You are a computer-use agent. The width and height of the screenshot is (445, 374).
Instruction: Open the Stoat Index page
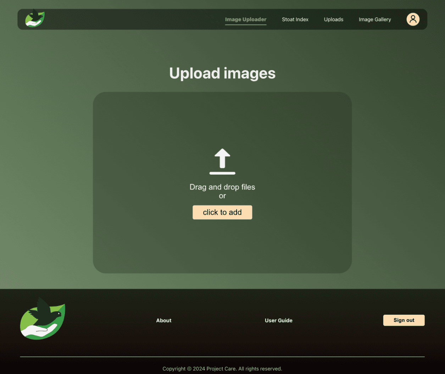[x=295, y=20]
